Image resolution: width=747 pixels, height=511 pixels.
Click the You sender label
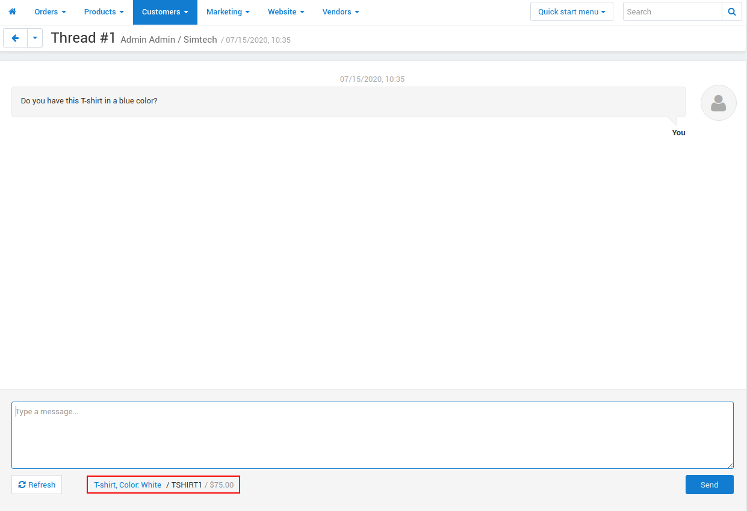679,133
